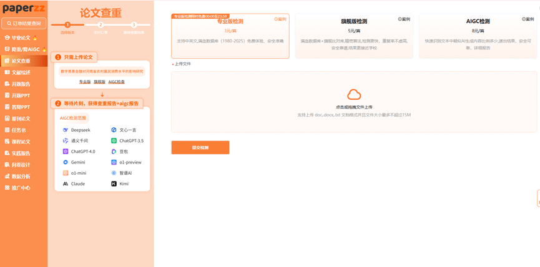Image resolution: width=540 pixels, height=267 pixels.
Task: Click the AIGC检查 link under the sample paper
Action: (x=116, y=82)
